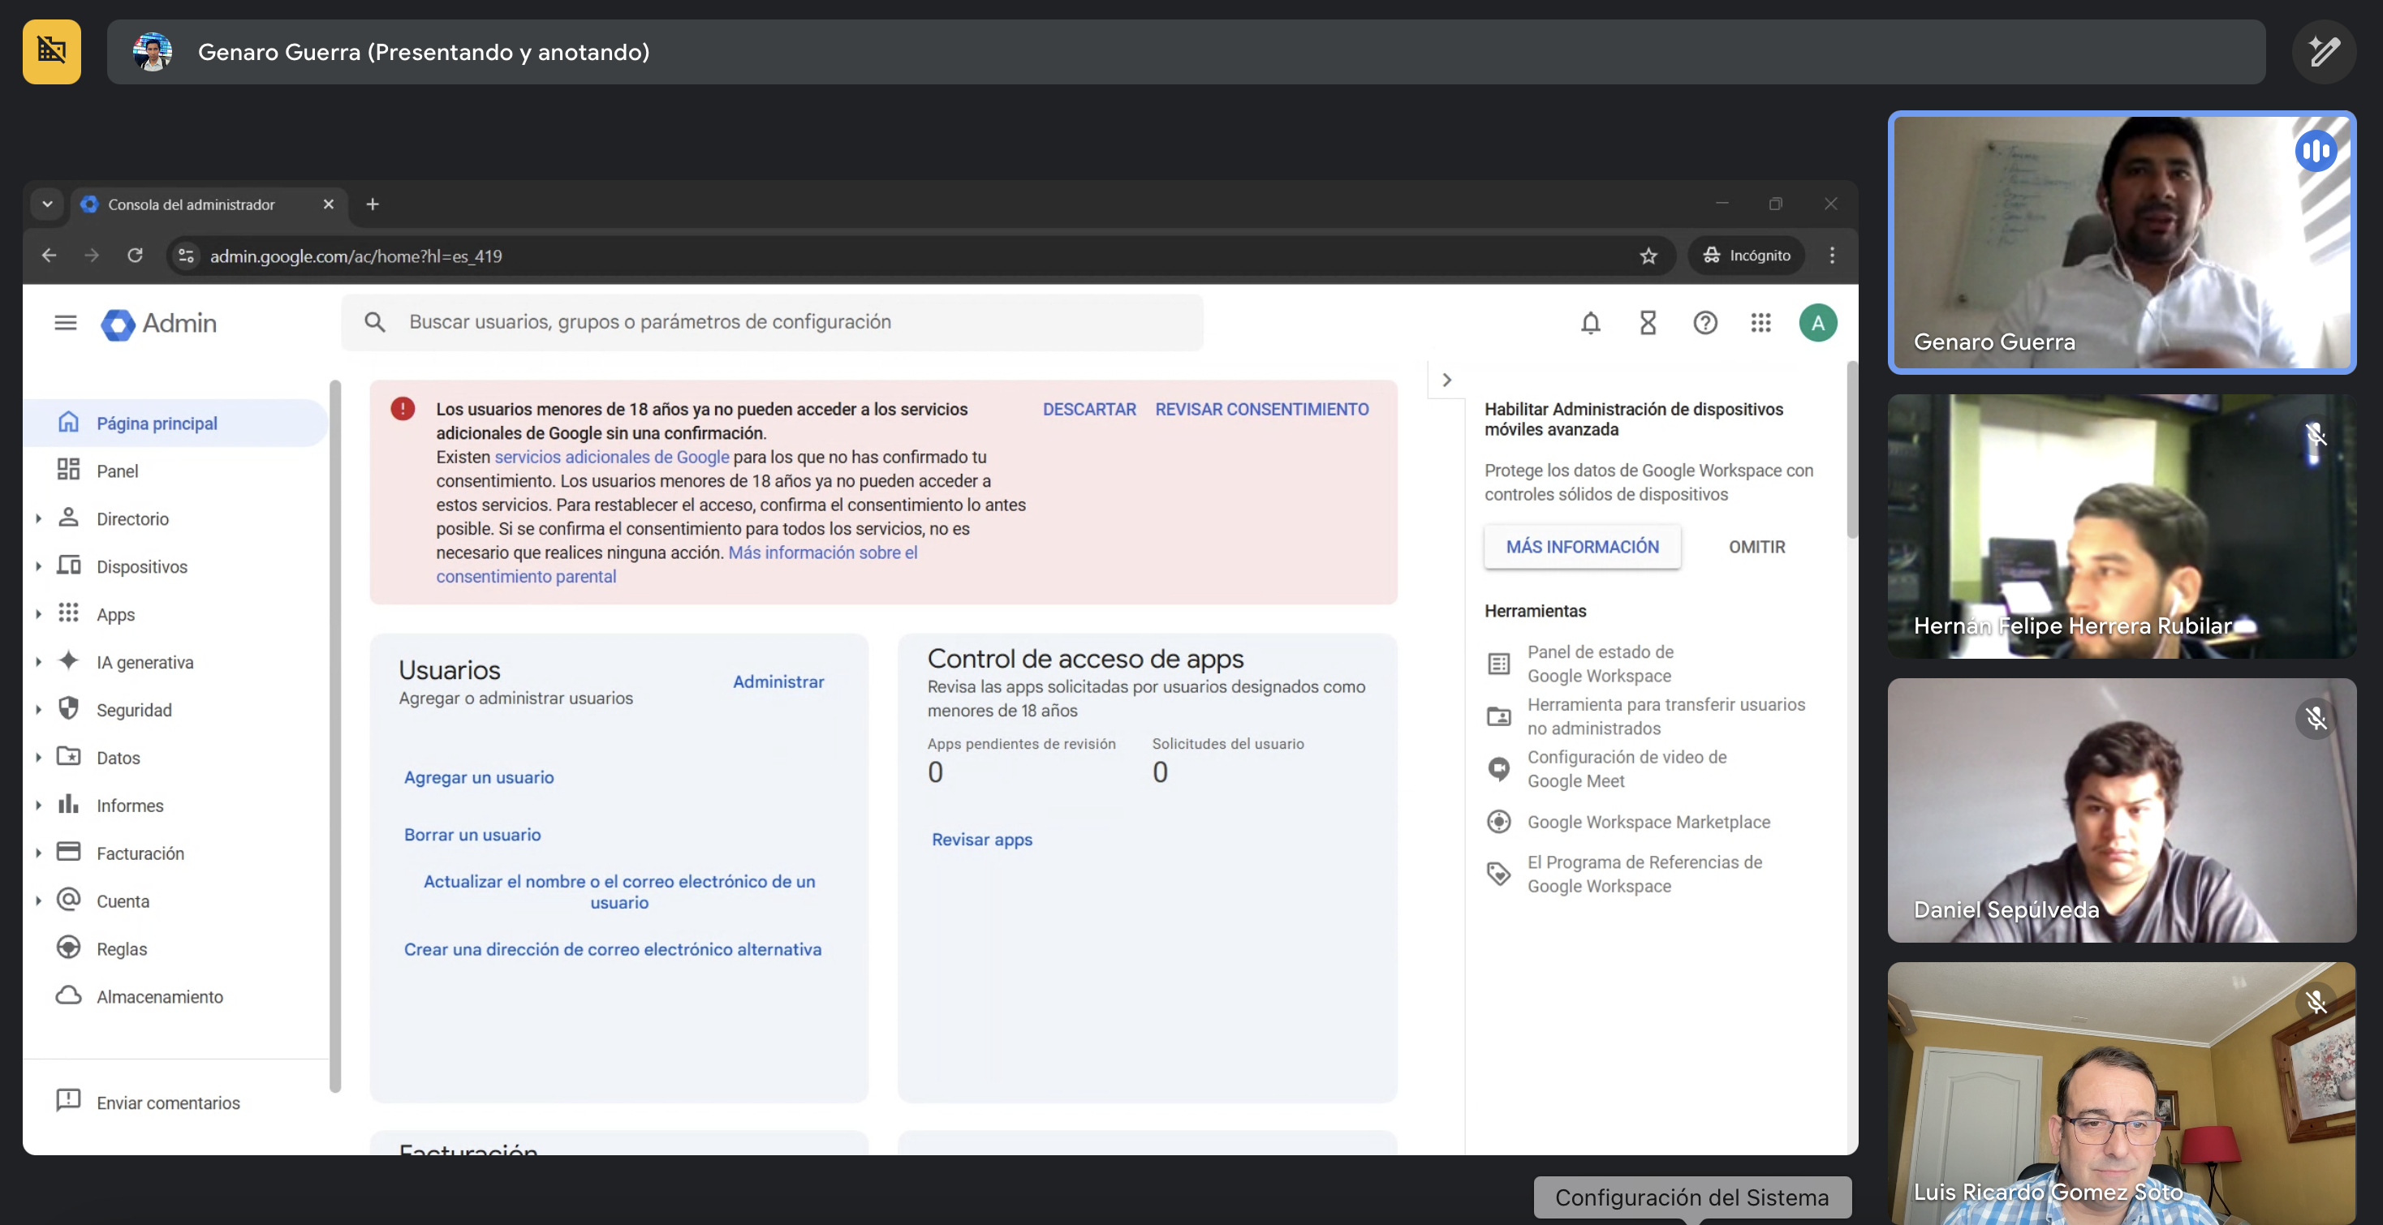This screenshot has width=2383, height=1225.
Task: Click the annotation pen icon
Action: coord(2324,52)
